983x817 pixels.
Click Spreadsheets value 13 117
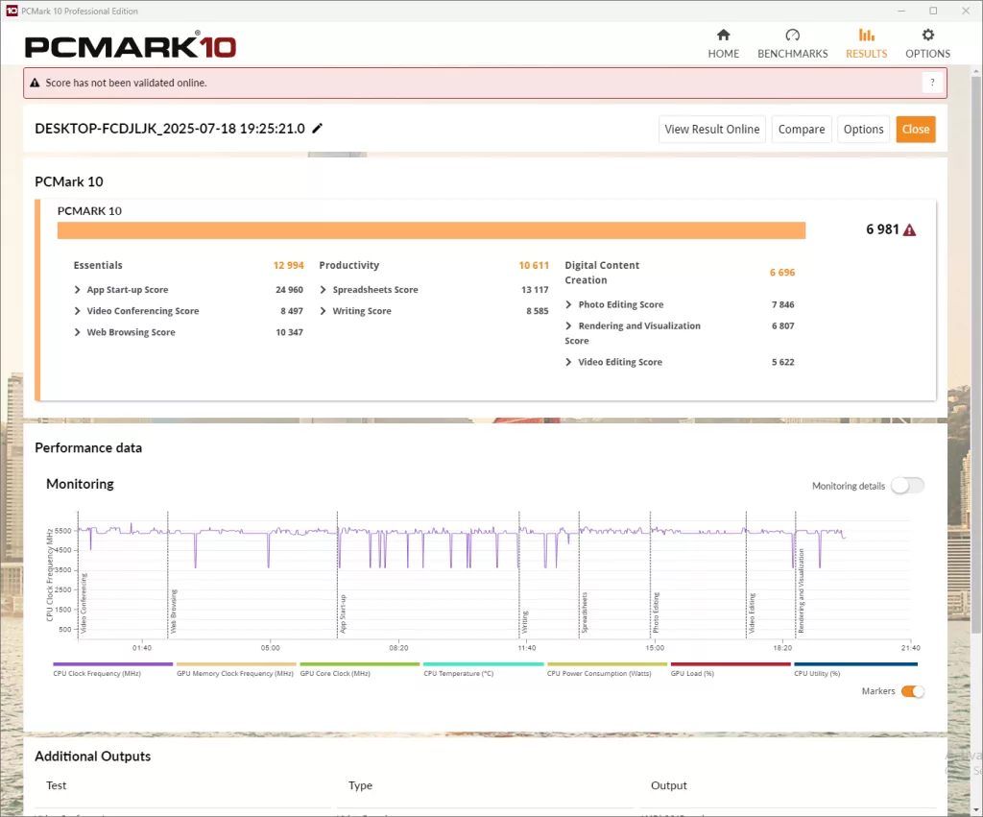click(x=535, y=290)
